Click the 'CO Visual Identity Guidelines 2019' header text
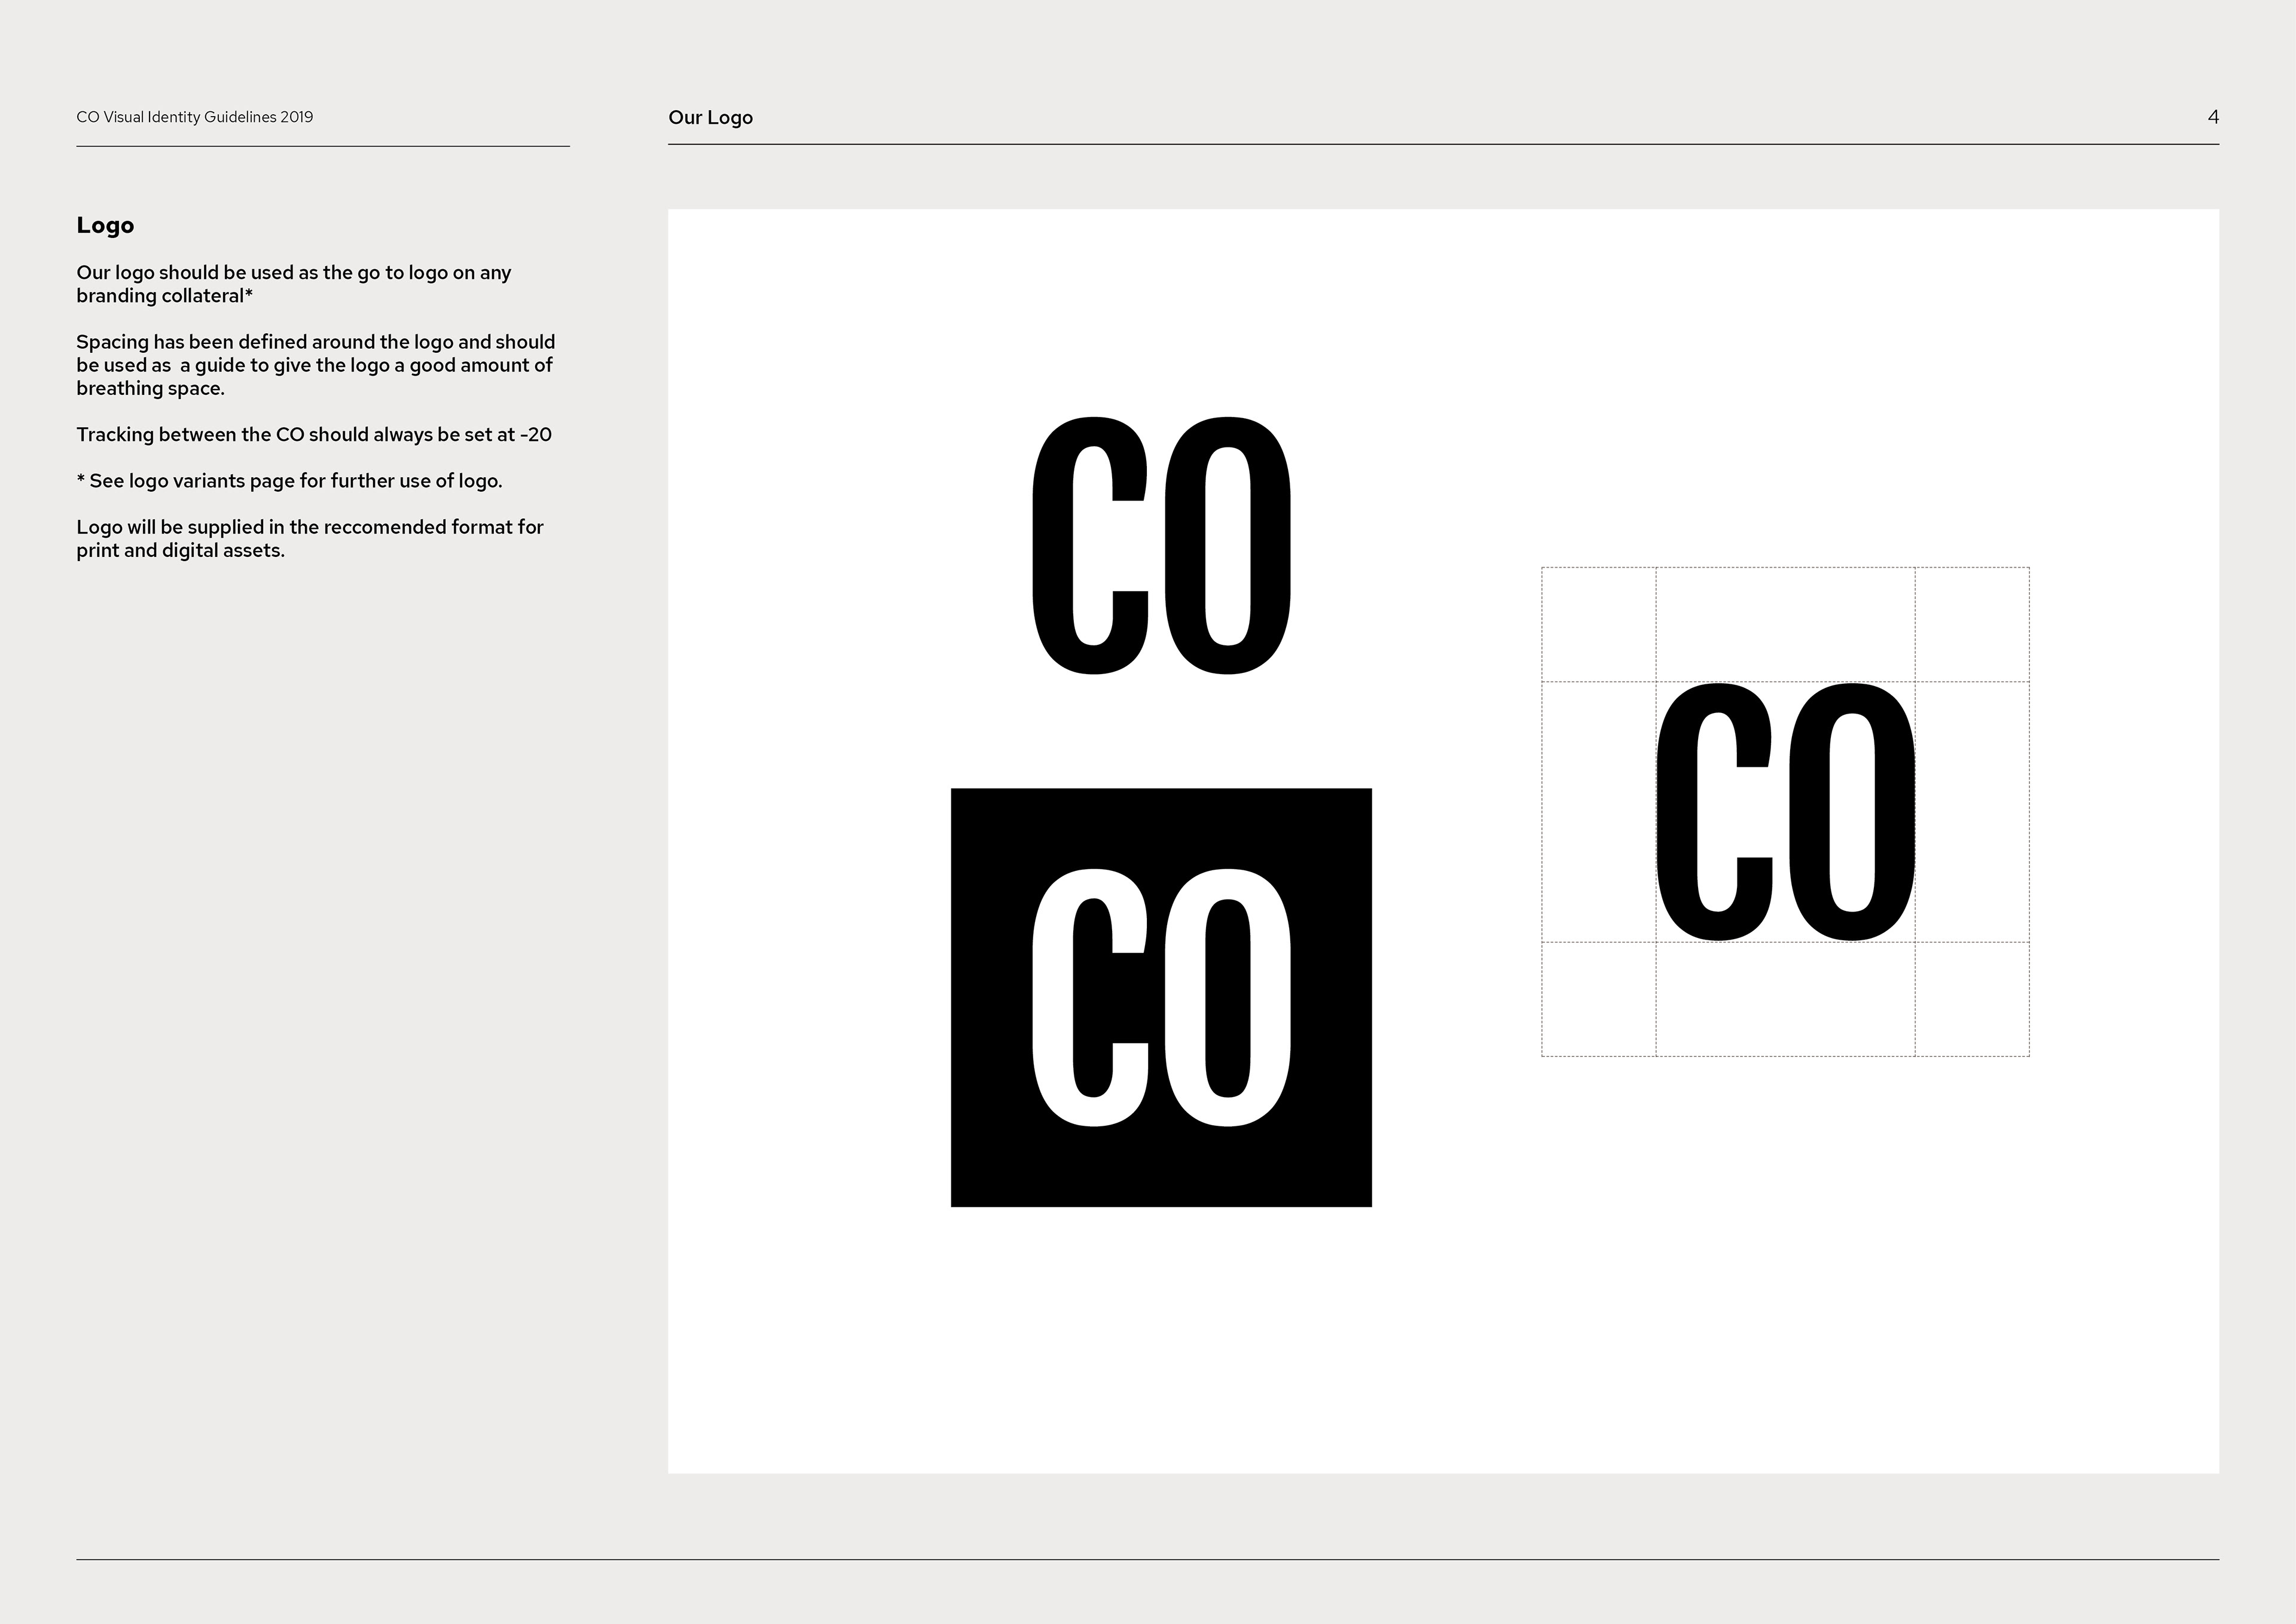 [x=195, y=117]
